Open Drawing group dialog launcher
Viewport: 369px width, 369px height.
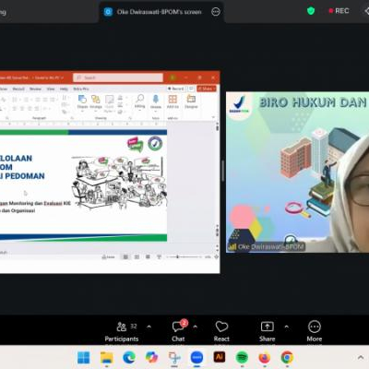(x=130, y=118)
